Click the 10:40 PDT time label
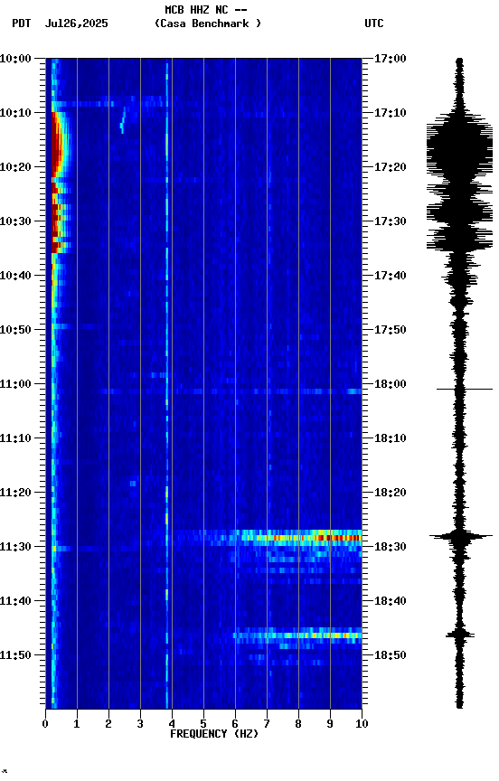The image size is (499, 781). click(15, 276)
